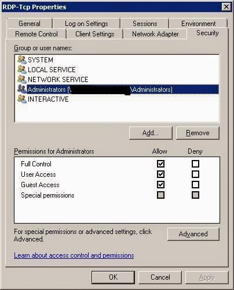Viewport: 234px width, 290px height.
Task: Click the Full Control permission label
Action: coord(36,164)
